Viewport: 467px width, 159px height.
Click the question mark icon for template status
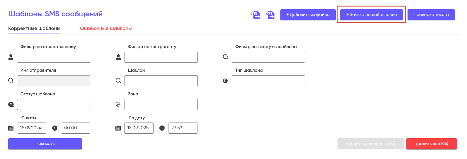point(11,104)
